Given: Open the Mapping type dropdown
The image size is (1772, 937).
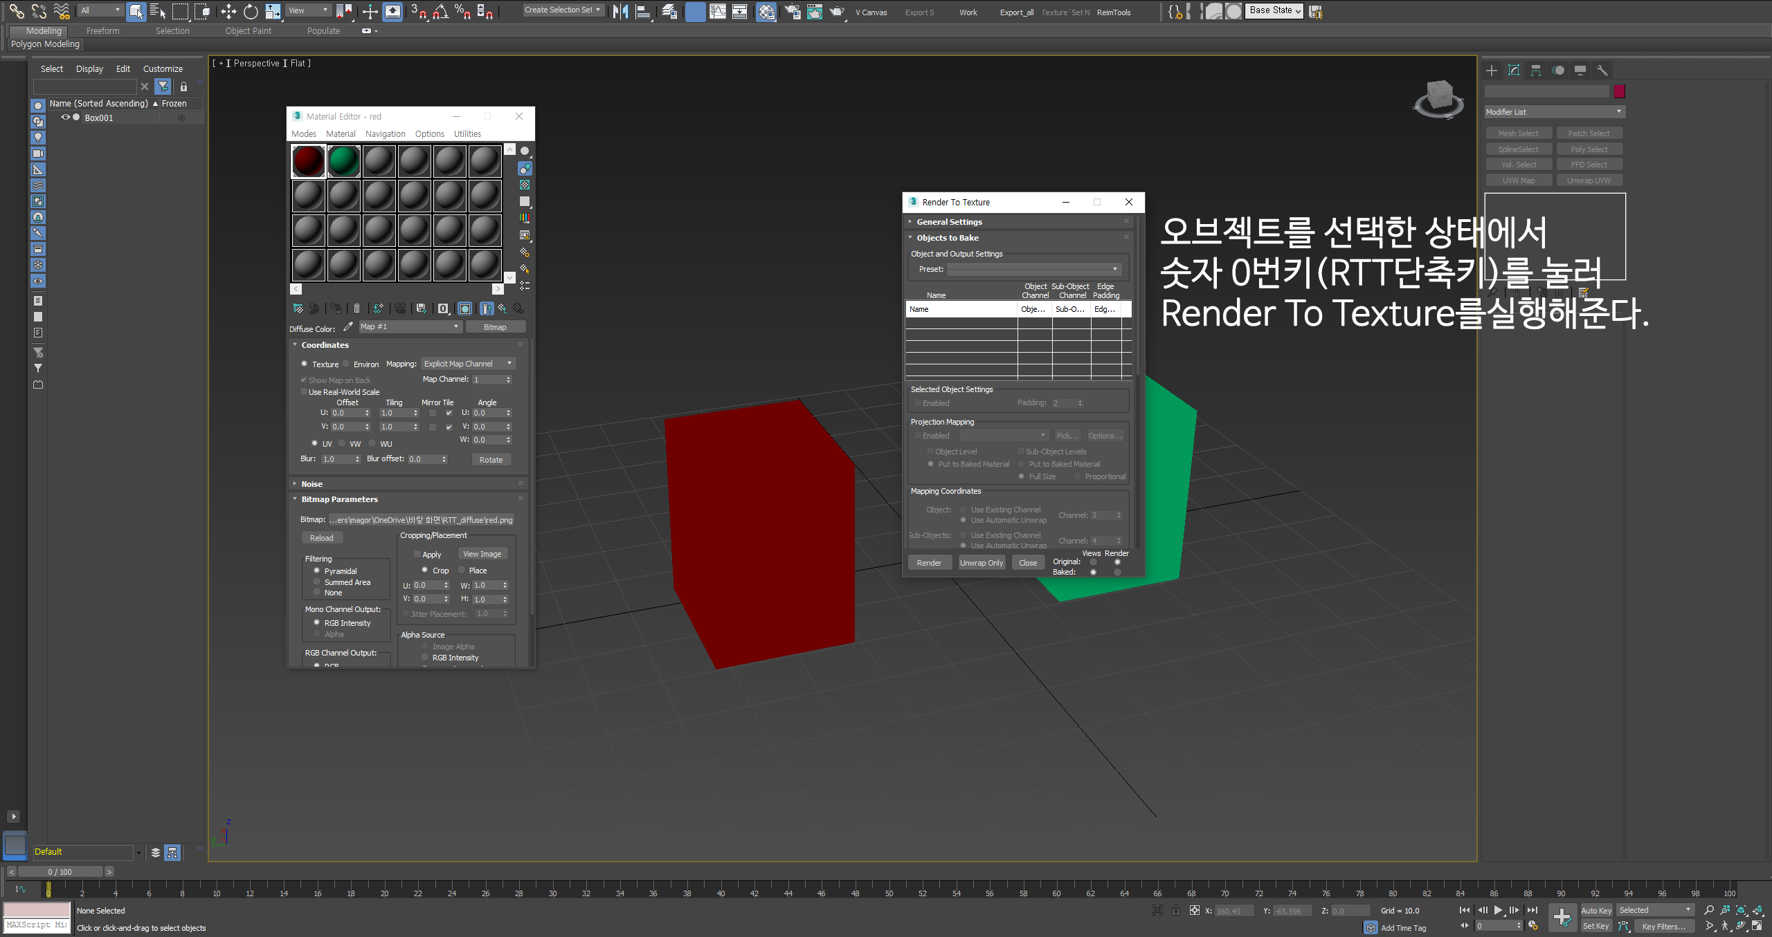Looking at the screenshot, I should click(x=468, y=364).
